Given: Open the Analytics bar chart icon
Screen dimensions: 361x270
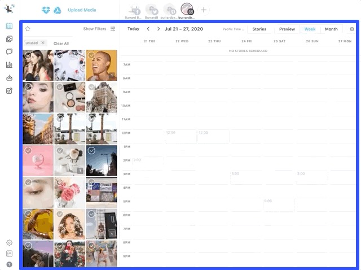Looking at the screenshot, I should tap(9, 65).
